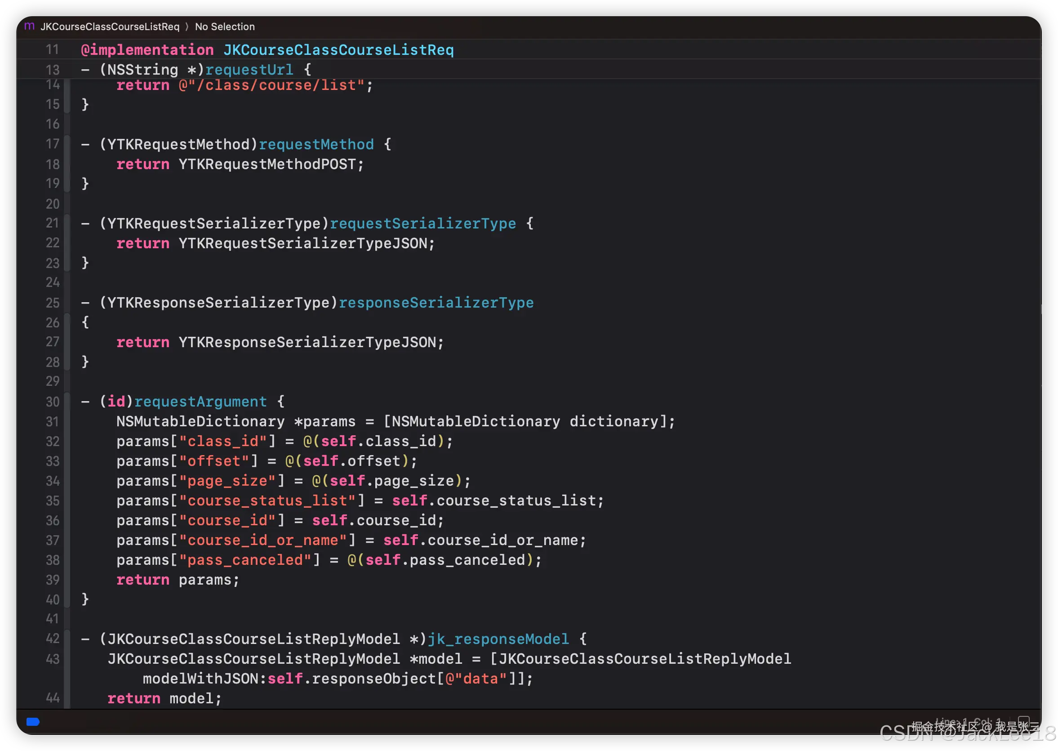The width and height of the screenshot is (1058, 751).
Task: Click JKCourseClassCourseListReq class name in header
Action: [x=338, y=50]
